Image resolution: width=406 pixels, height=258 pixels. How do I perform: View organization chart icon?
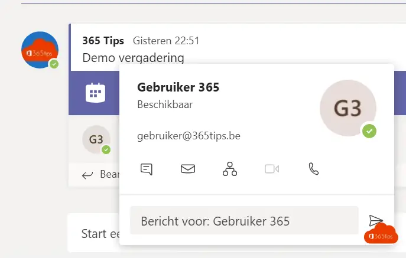(x=230, y=169)
